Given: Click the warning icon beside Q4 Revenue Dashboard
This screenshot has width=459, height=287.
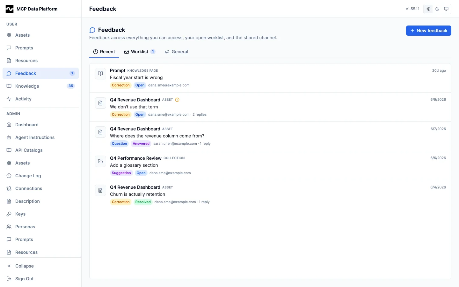Looking at the screenshot, I should 177,100.
